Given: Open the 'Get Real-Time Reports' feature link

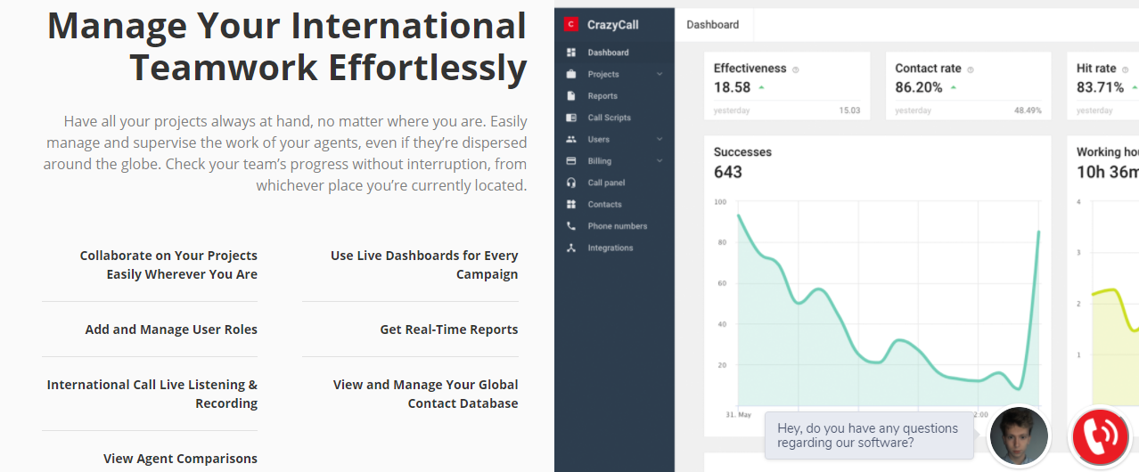Looking at the screenshot, I should tap(448, 330).
